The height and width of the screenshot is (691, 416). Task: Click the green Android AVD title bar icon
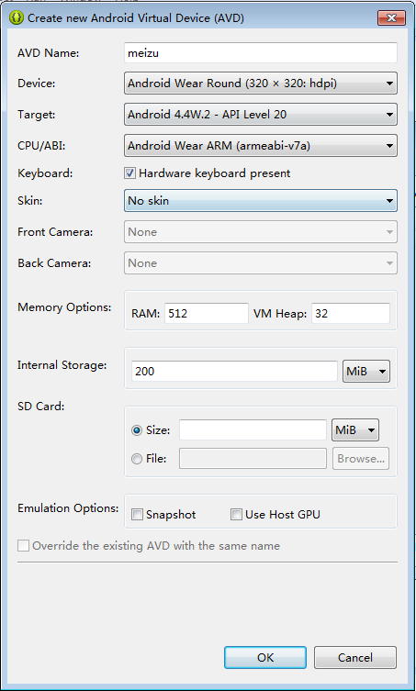[x=17, y=18]
